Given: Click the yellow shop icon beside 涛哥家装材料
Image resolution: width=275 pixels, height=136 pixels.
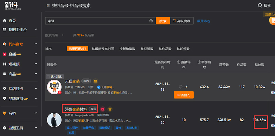Looking at the screenshot, I should (110, 109).
